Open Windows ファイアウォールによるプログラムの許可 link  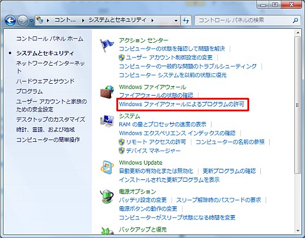tap(182, 104)
